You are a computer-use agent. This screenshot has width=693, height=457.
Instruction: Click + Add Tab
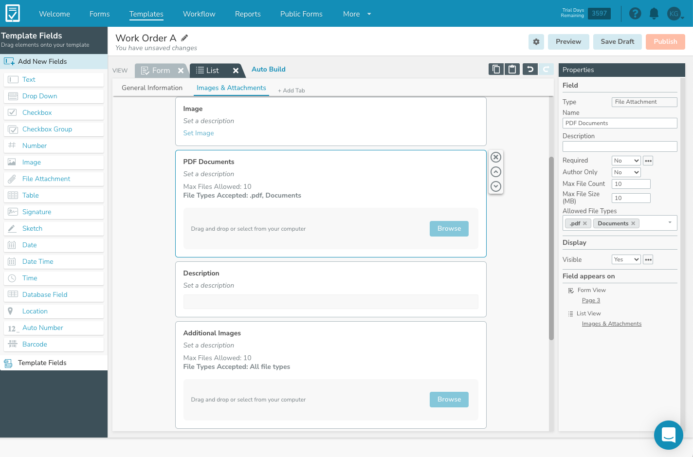point(291,91)
